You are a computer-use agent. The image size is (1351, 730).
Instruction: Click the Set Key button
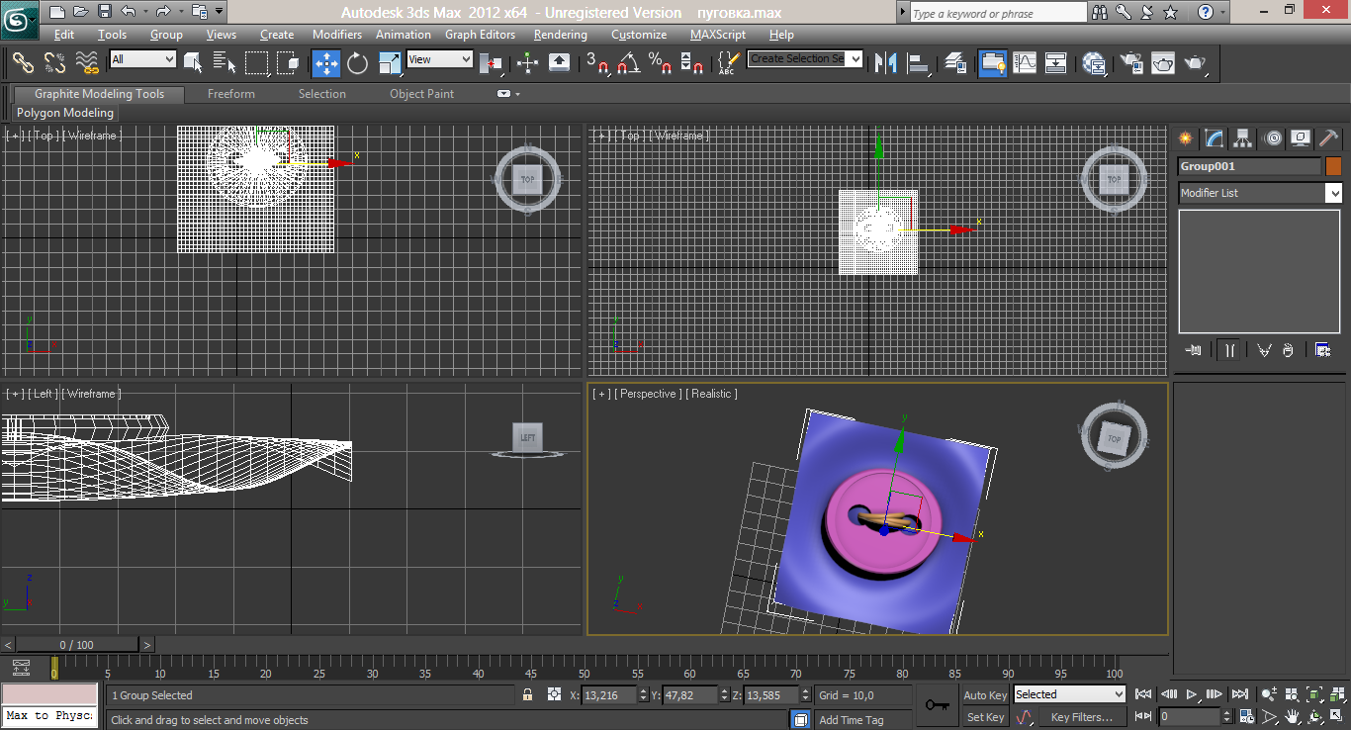985,717
